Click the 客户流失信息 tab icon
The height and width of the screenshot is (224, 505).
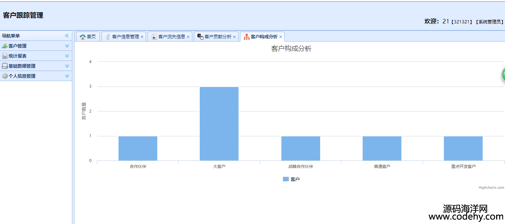pyautogui.click(x=154, y=37)
